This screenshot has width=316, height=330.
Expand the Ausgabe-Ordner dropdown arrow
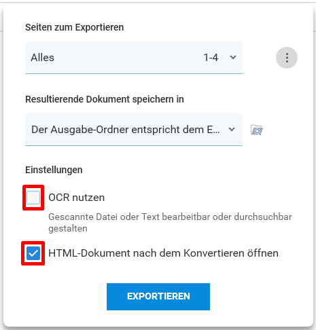(232, 130)
